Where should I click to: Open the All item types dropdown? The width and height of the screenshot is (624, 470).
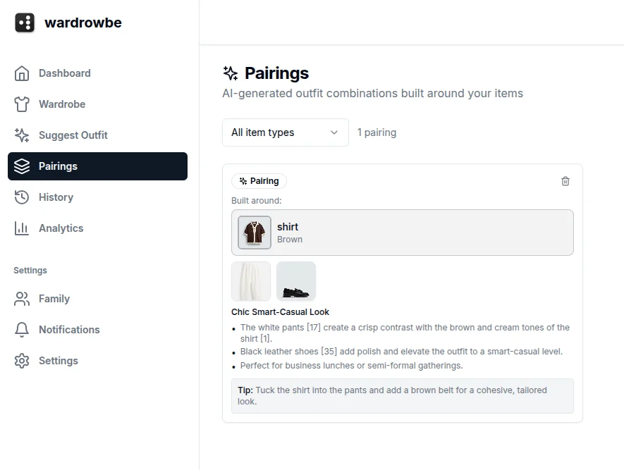click(285, 132)
